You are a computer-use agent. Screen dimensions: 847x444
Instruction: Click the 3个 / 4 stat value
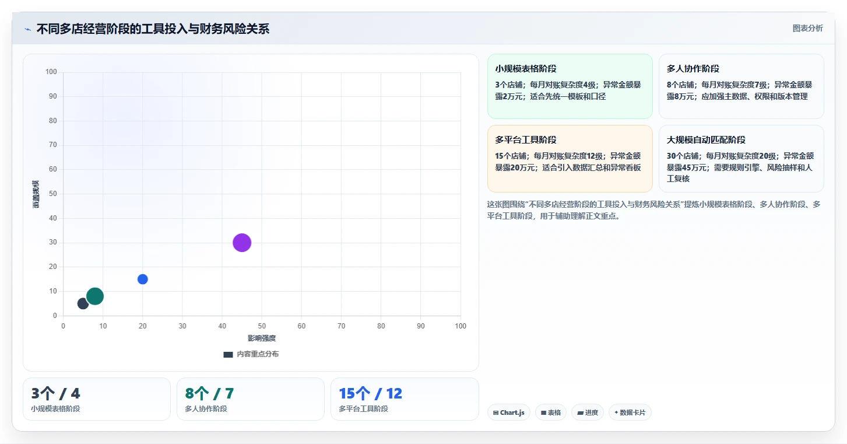click(x=55, y=394)
